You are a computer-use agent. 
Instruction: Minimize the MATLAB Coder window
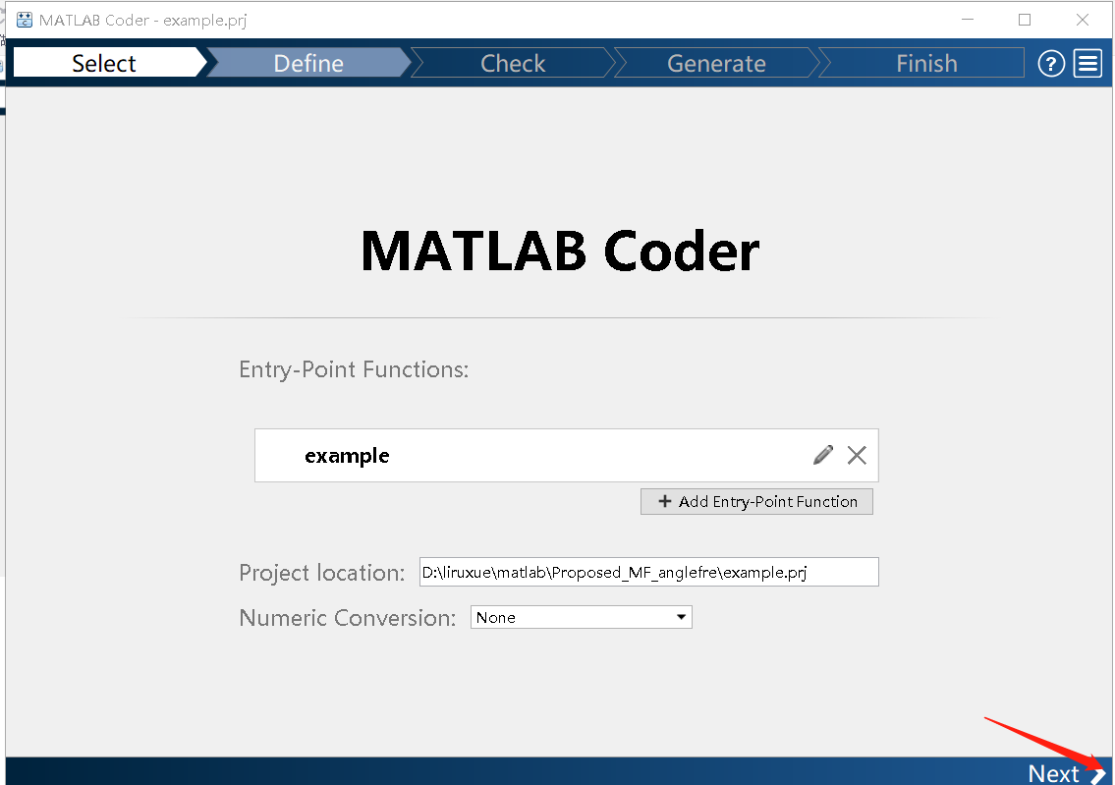click(968, 20)
